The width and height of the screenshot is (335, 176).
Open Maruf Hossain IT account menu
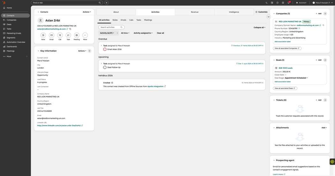click(x=322, y=3)
